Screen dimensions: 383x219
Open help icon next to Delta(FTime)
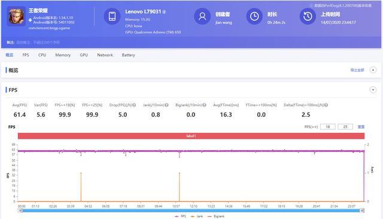326,105
